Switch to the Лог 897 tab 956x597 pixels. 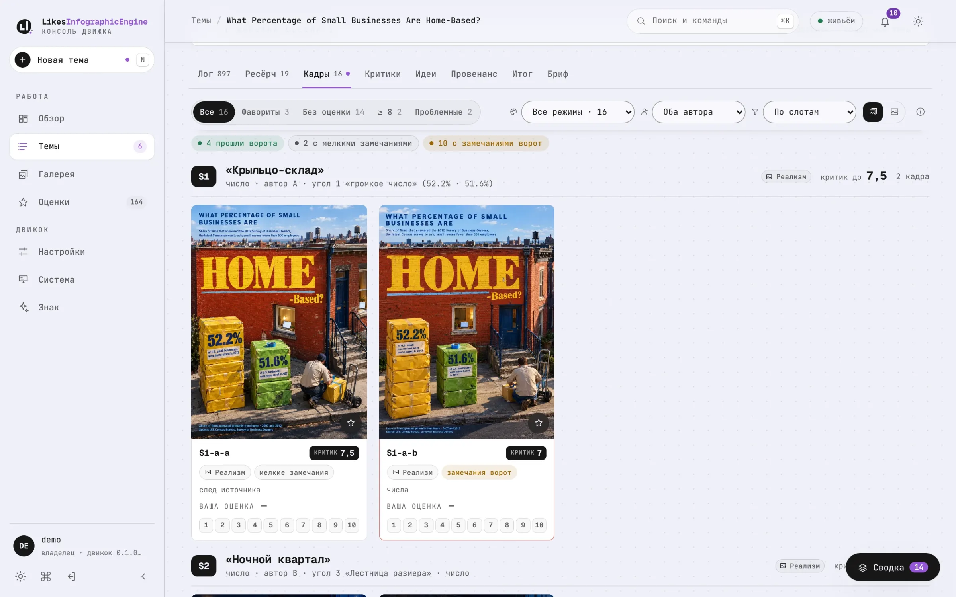click(214, 74)
